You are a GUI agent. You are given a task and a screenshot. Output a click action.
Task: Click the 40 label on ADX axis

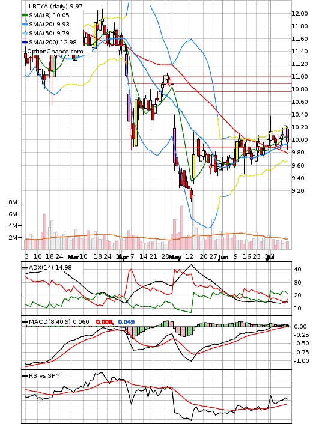297,270
